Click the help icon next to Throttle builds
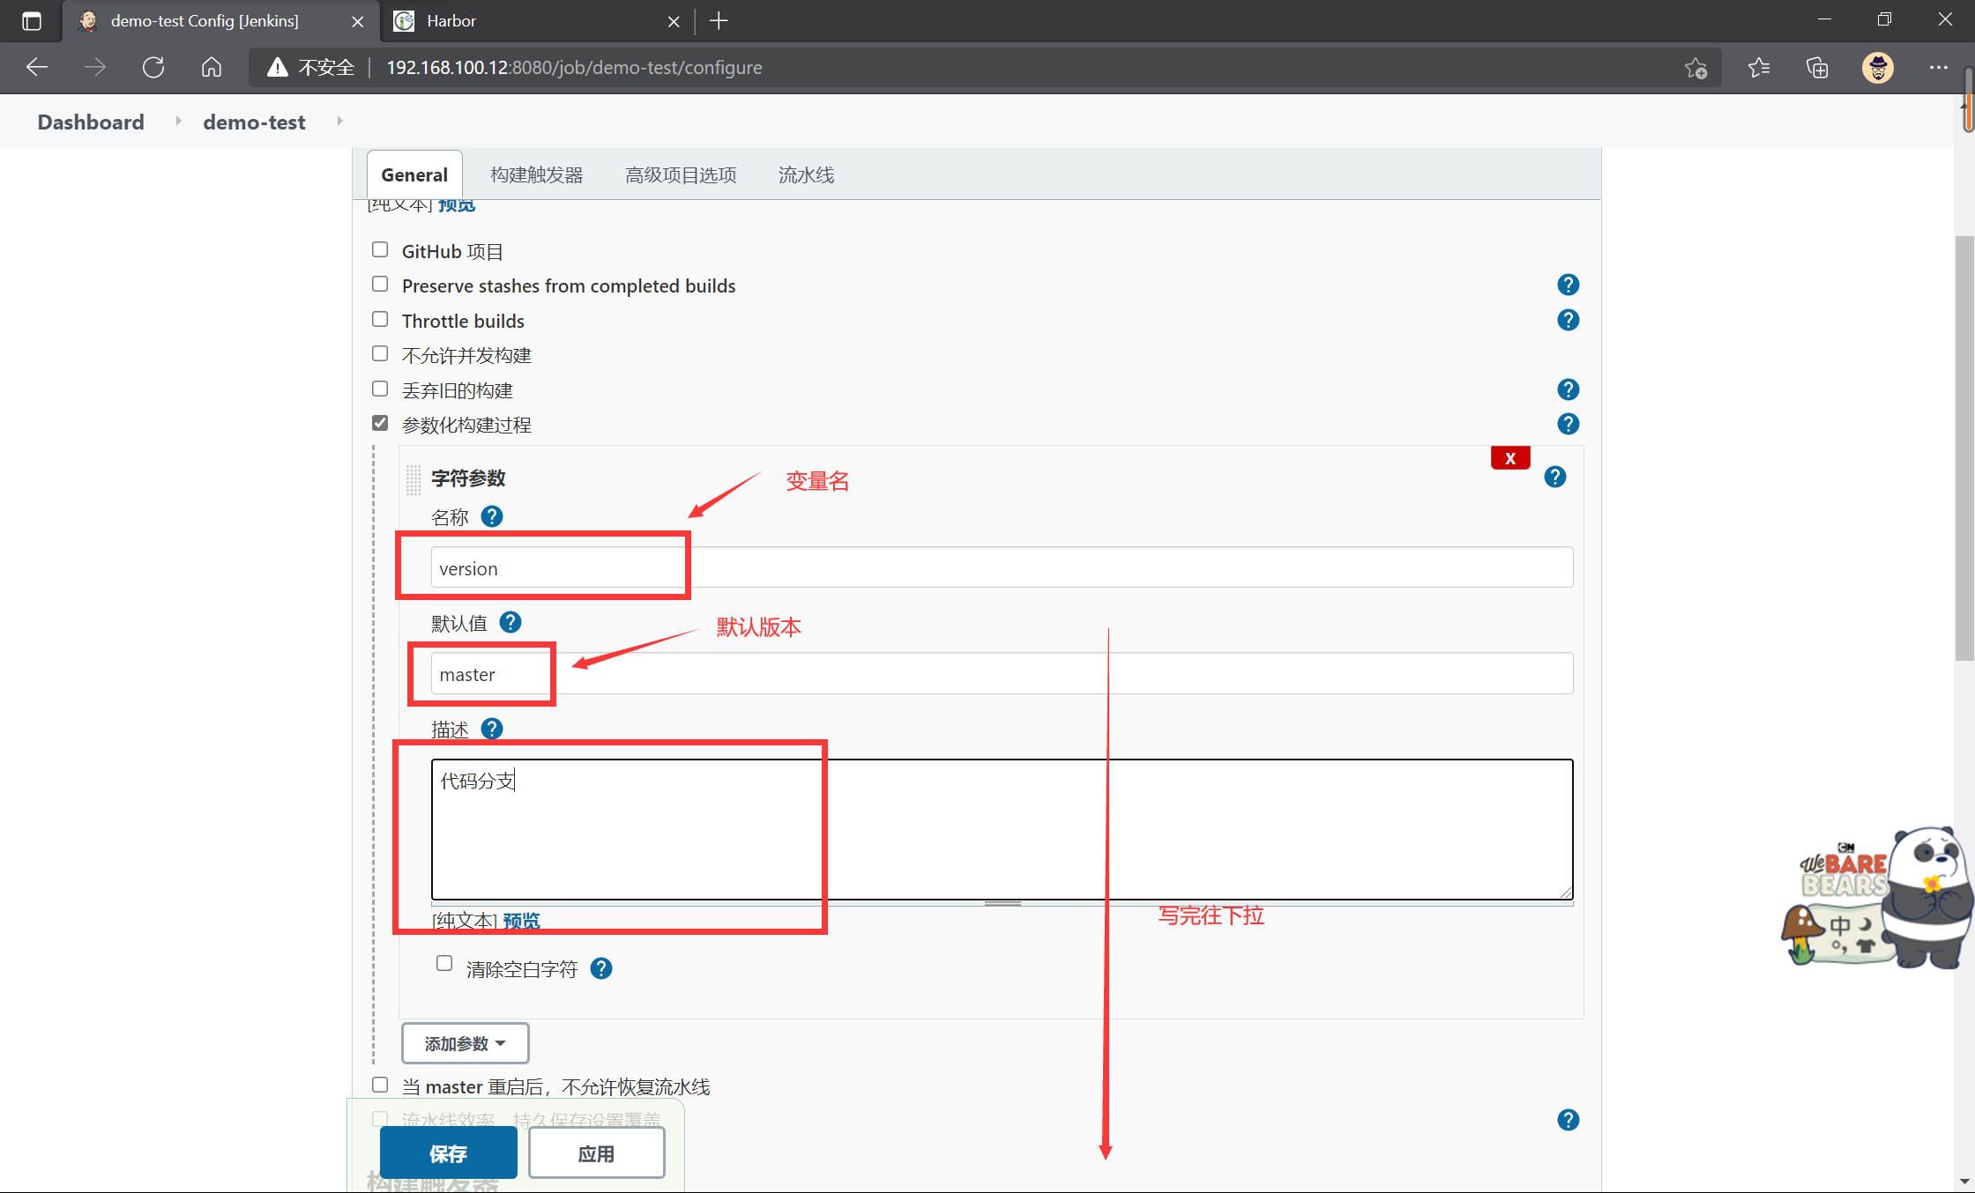 1569,320
